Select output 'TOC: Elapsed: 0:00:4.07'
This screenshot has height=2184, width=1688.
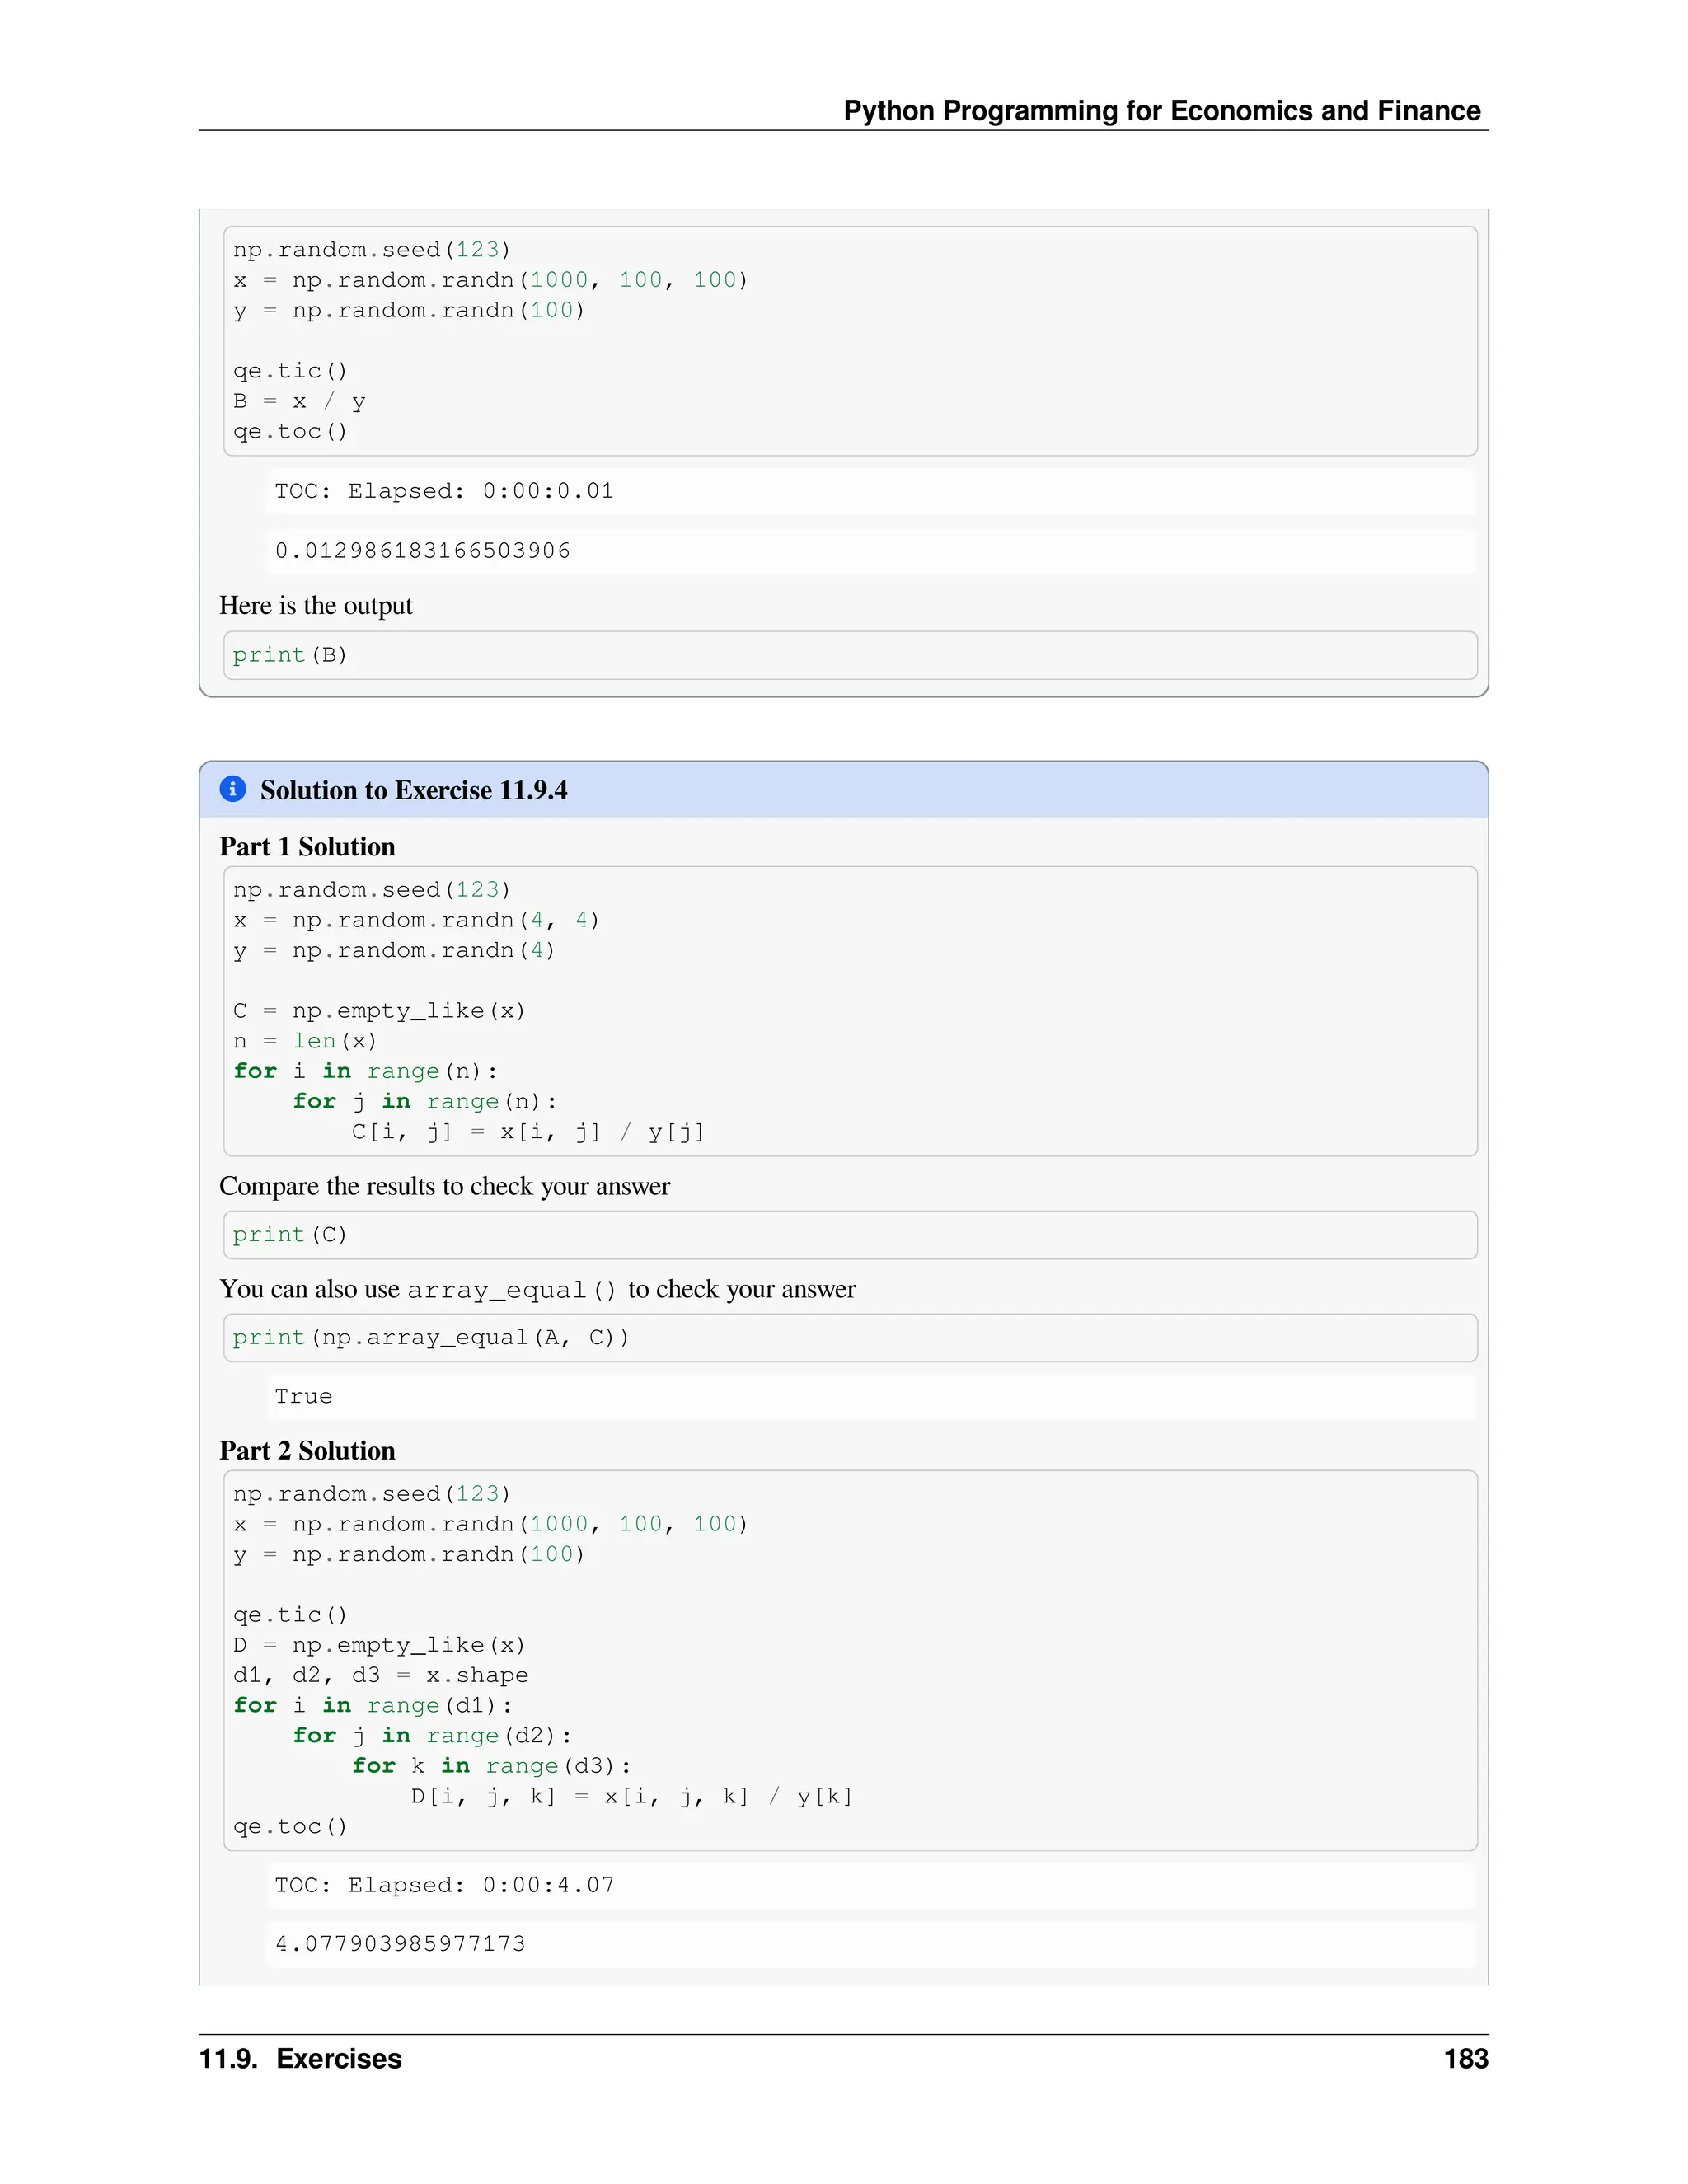(444, 1885)
